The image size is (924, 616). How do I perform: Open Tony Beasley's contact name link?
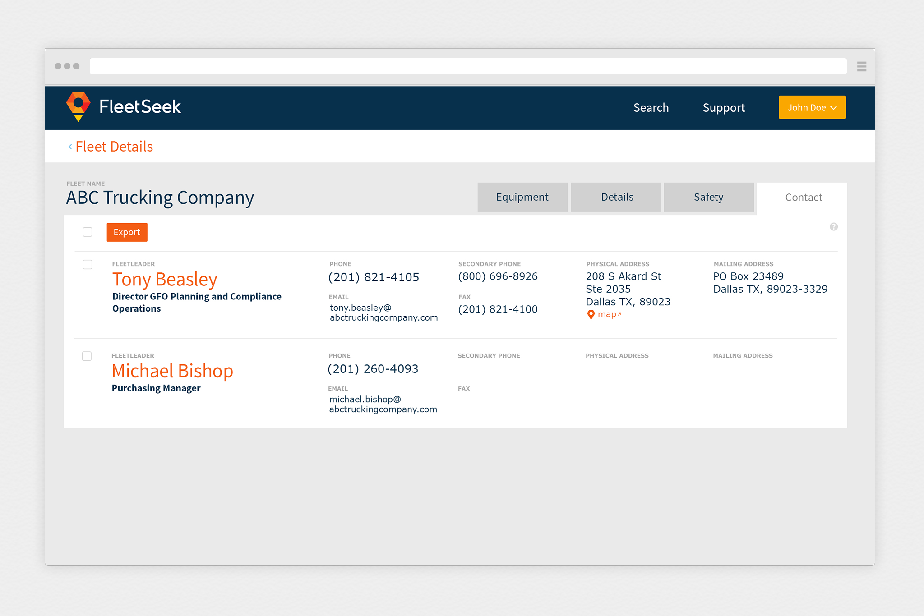tap(165, 279)
